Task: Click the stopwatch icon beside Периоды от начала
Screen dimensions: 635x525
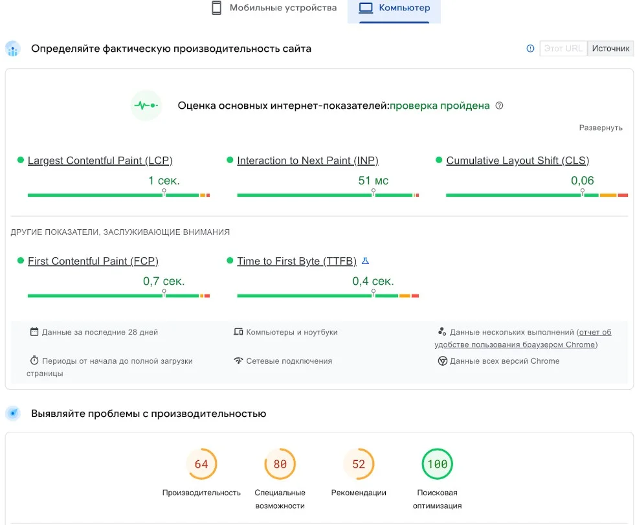Action: [34, 360]
